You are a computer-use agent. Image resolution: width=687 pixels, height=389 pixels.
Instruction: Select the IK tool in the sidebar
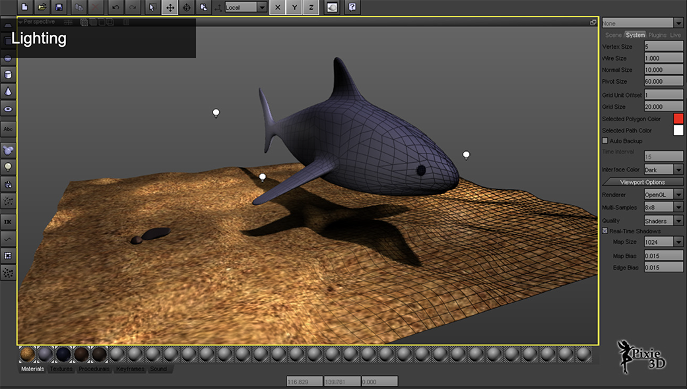click(x=8, y=221)
